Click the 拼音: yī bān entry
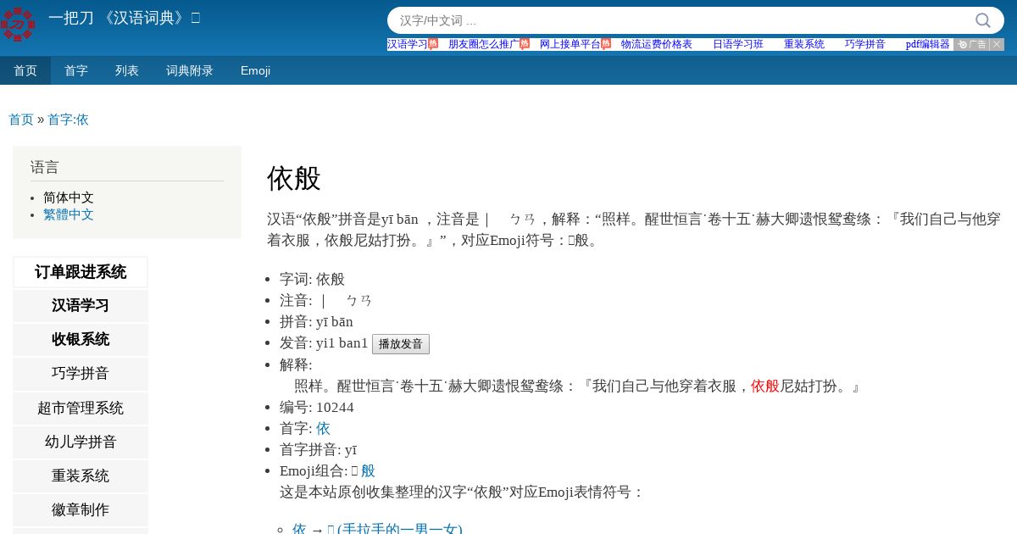Image resolution: width=1017 pixels, height=534 pixels. pos(316,321)
